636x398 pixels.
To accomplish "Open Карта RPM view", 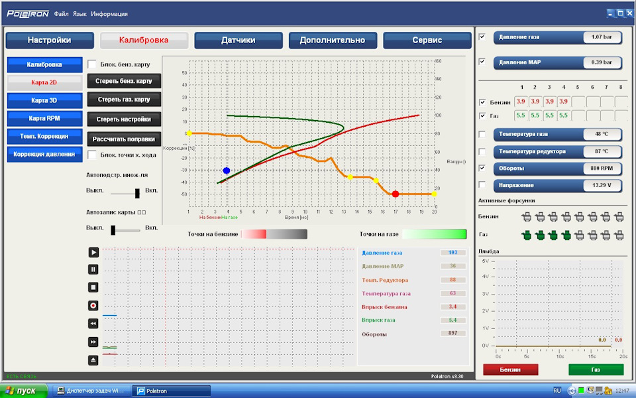I will 44,118.
